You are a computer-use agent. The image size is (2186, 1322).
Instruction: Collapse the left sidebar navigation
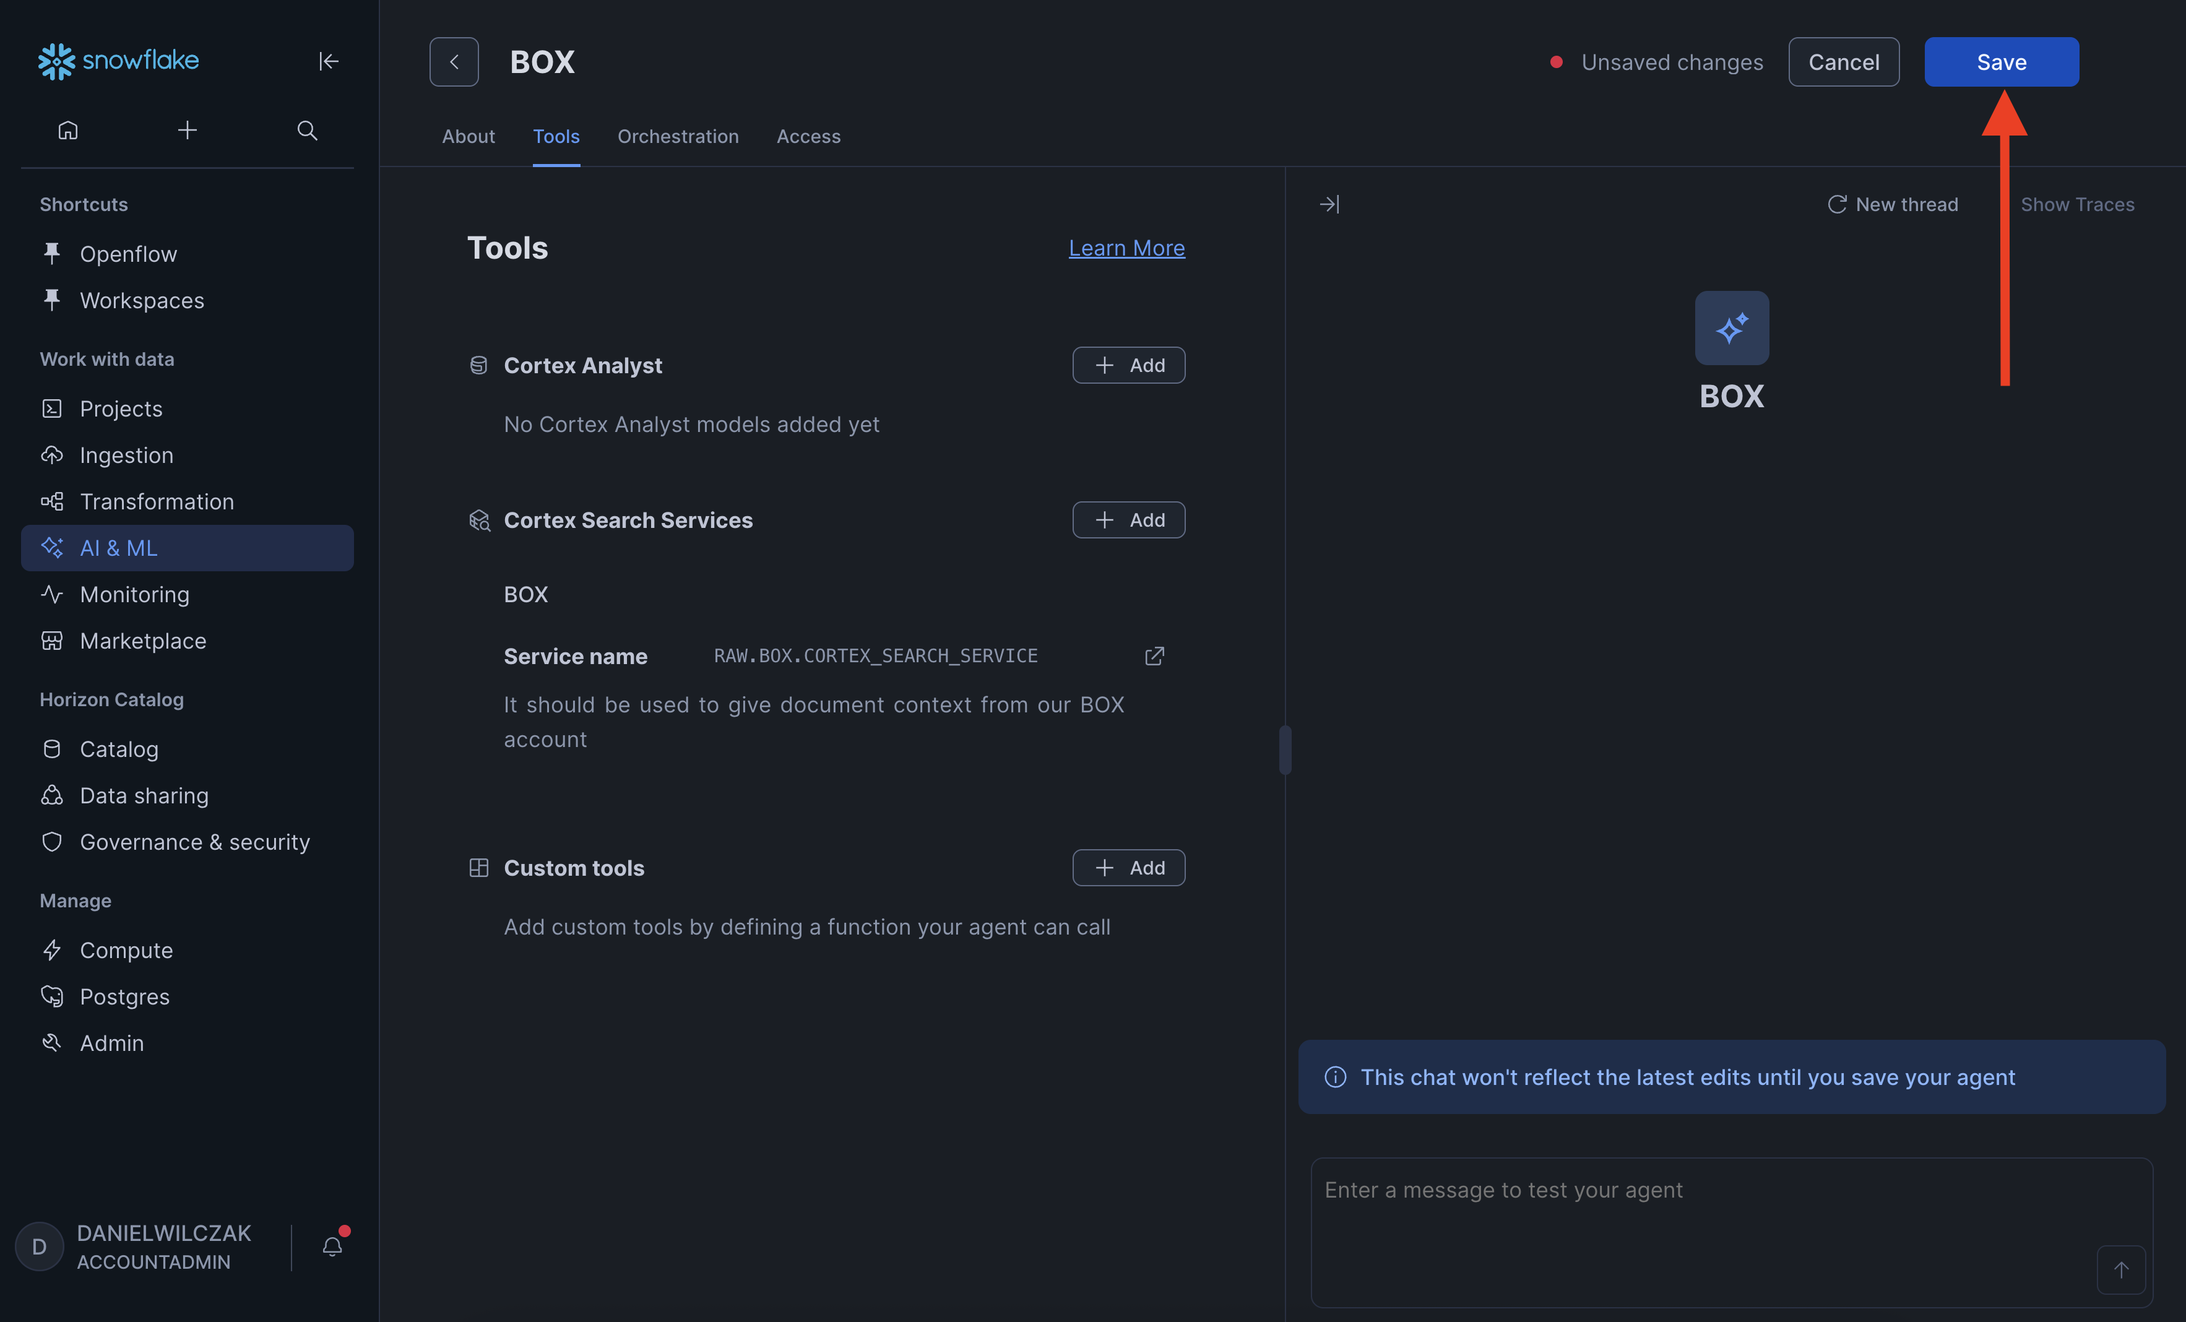tap(328, 61)
